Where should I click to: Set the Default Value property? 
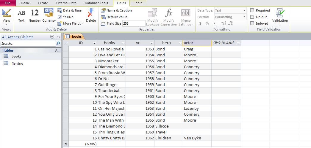(114, 17)
